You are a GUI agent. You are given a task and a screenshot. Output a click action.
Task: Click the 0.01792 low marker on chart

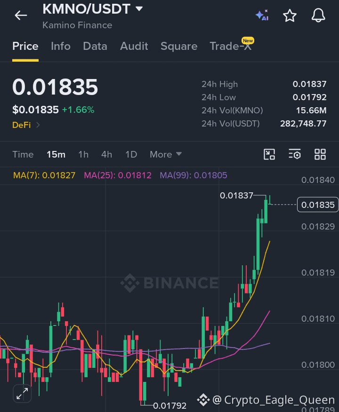[x=169, y=406]
